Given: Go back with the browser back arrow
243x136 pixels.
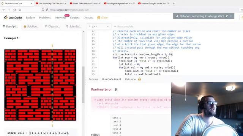Looking at the screenshot, I should [3, 10].
